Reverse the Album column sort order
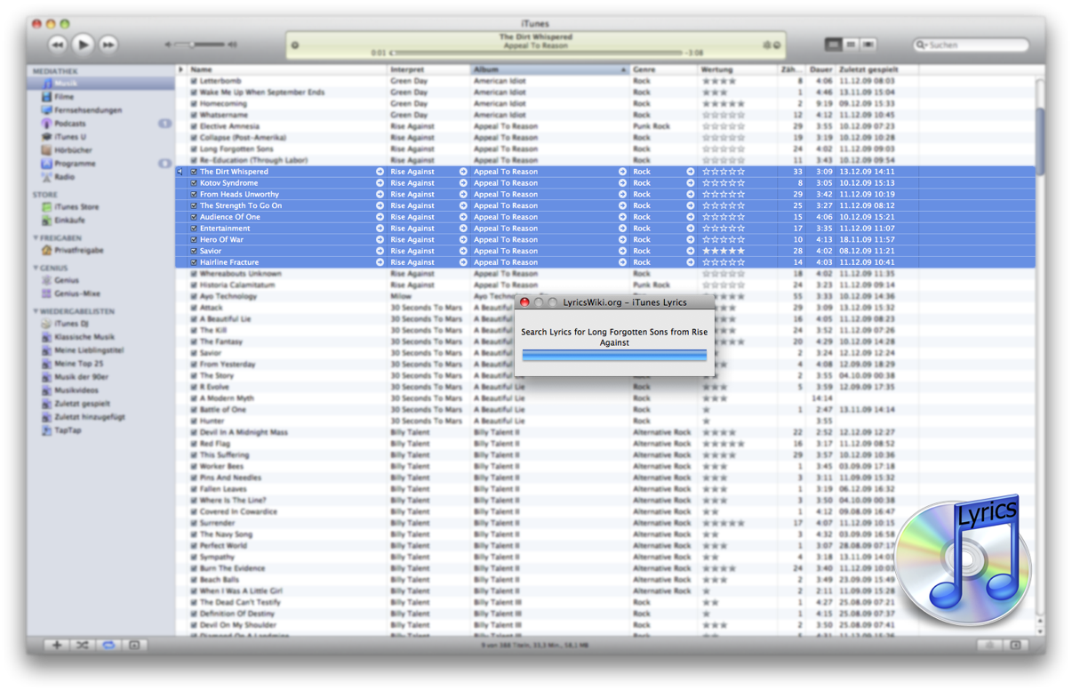The image size is (1072, 691). 550,69
